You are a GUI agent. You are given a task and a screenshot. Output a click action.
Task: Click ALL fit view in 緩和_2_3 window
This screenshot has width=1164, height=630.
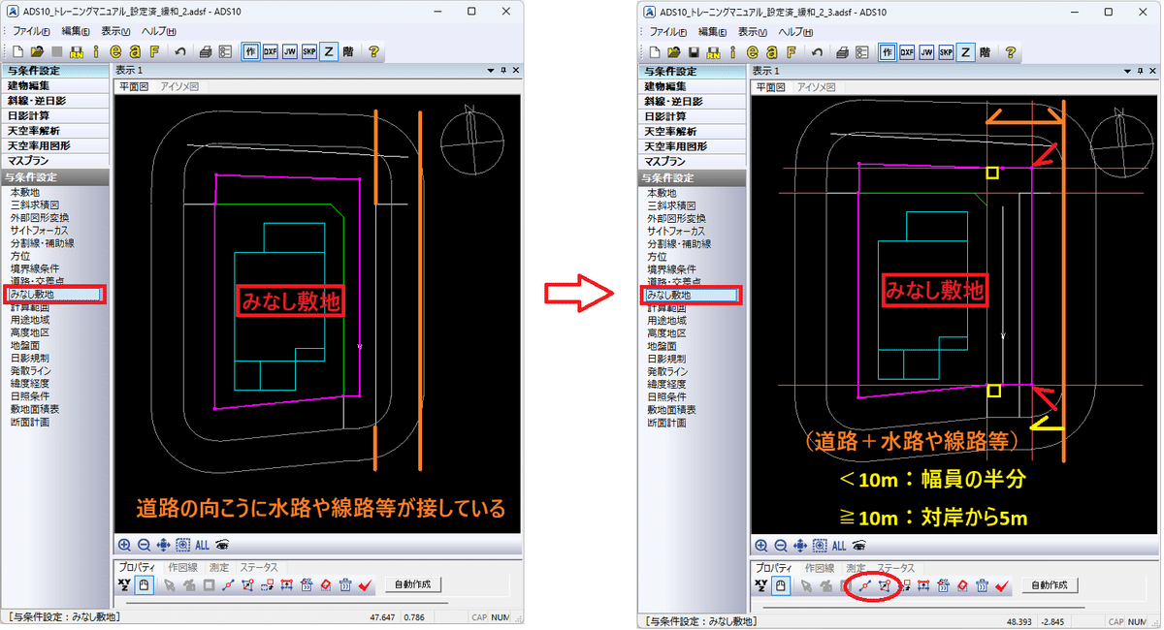click(838, 546)
